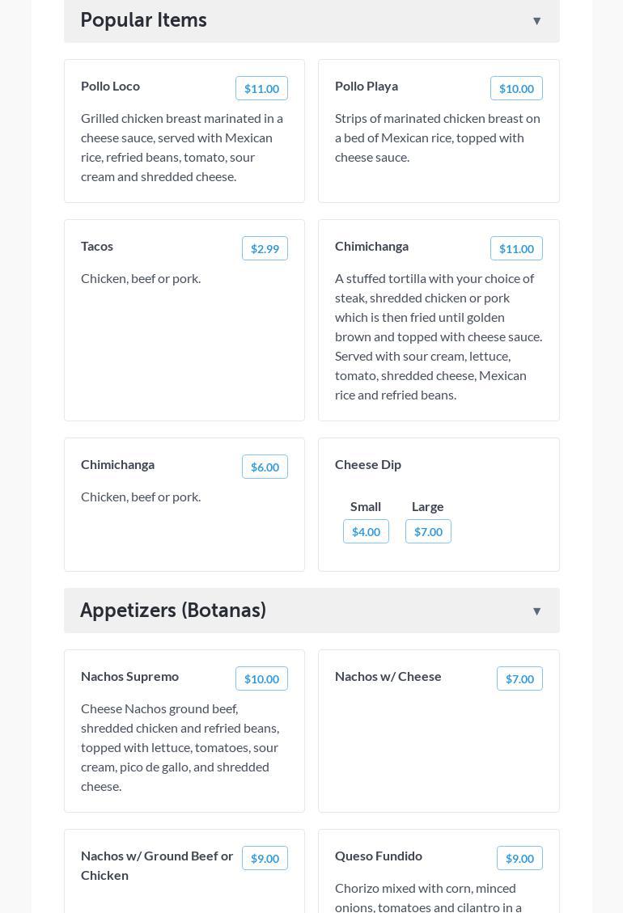Collapse the Popular Items section arrow
623x913 pixels.
[536, 21]
